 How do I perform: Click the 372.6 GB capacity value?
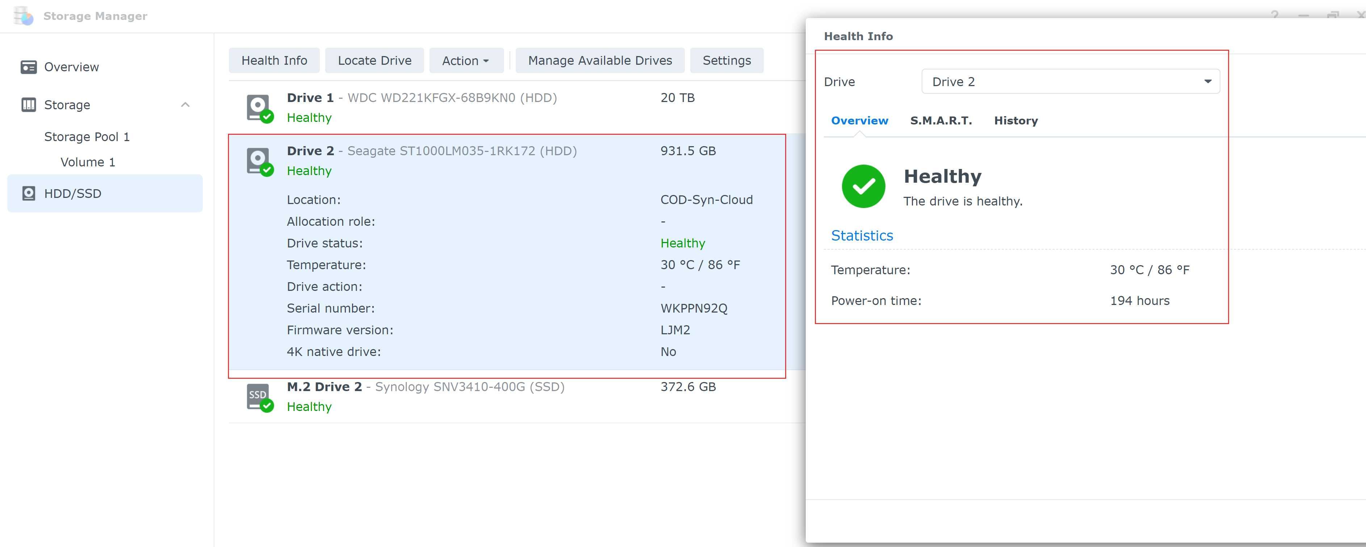click(688, 386)
